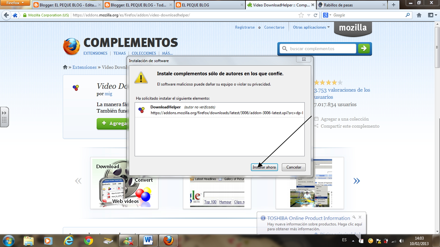440x247 pixels.
Task: Click the Instalar ahora button
Action: (x=264, y=167)
